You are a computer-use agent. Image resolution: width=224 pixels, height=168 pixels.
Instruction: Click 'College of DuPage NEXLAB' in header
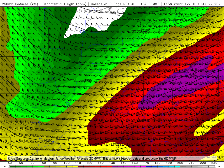113,4
